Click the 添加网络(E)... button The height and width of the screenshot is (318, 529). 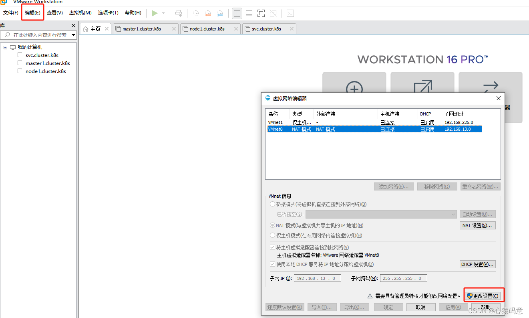pos(394,186)
